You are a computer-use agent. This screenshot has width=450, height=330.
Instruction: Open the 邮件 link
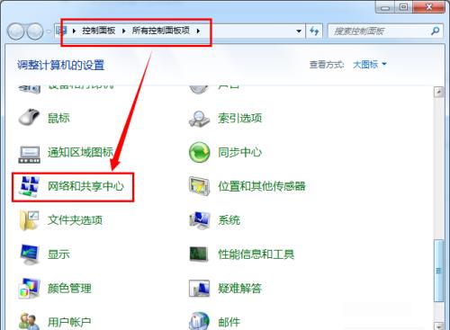click(229, 322)
